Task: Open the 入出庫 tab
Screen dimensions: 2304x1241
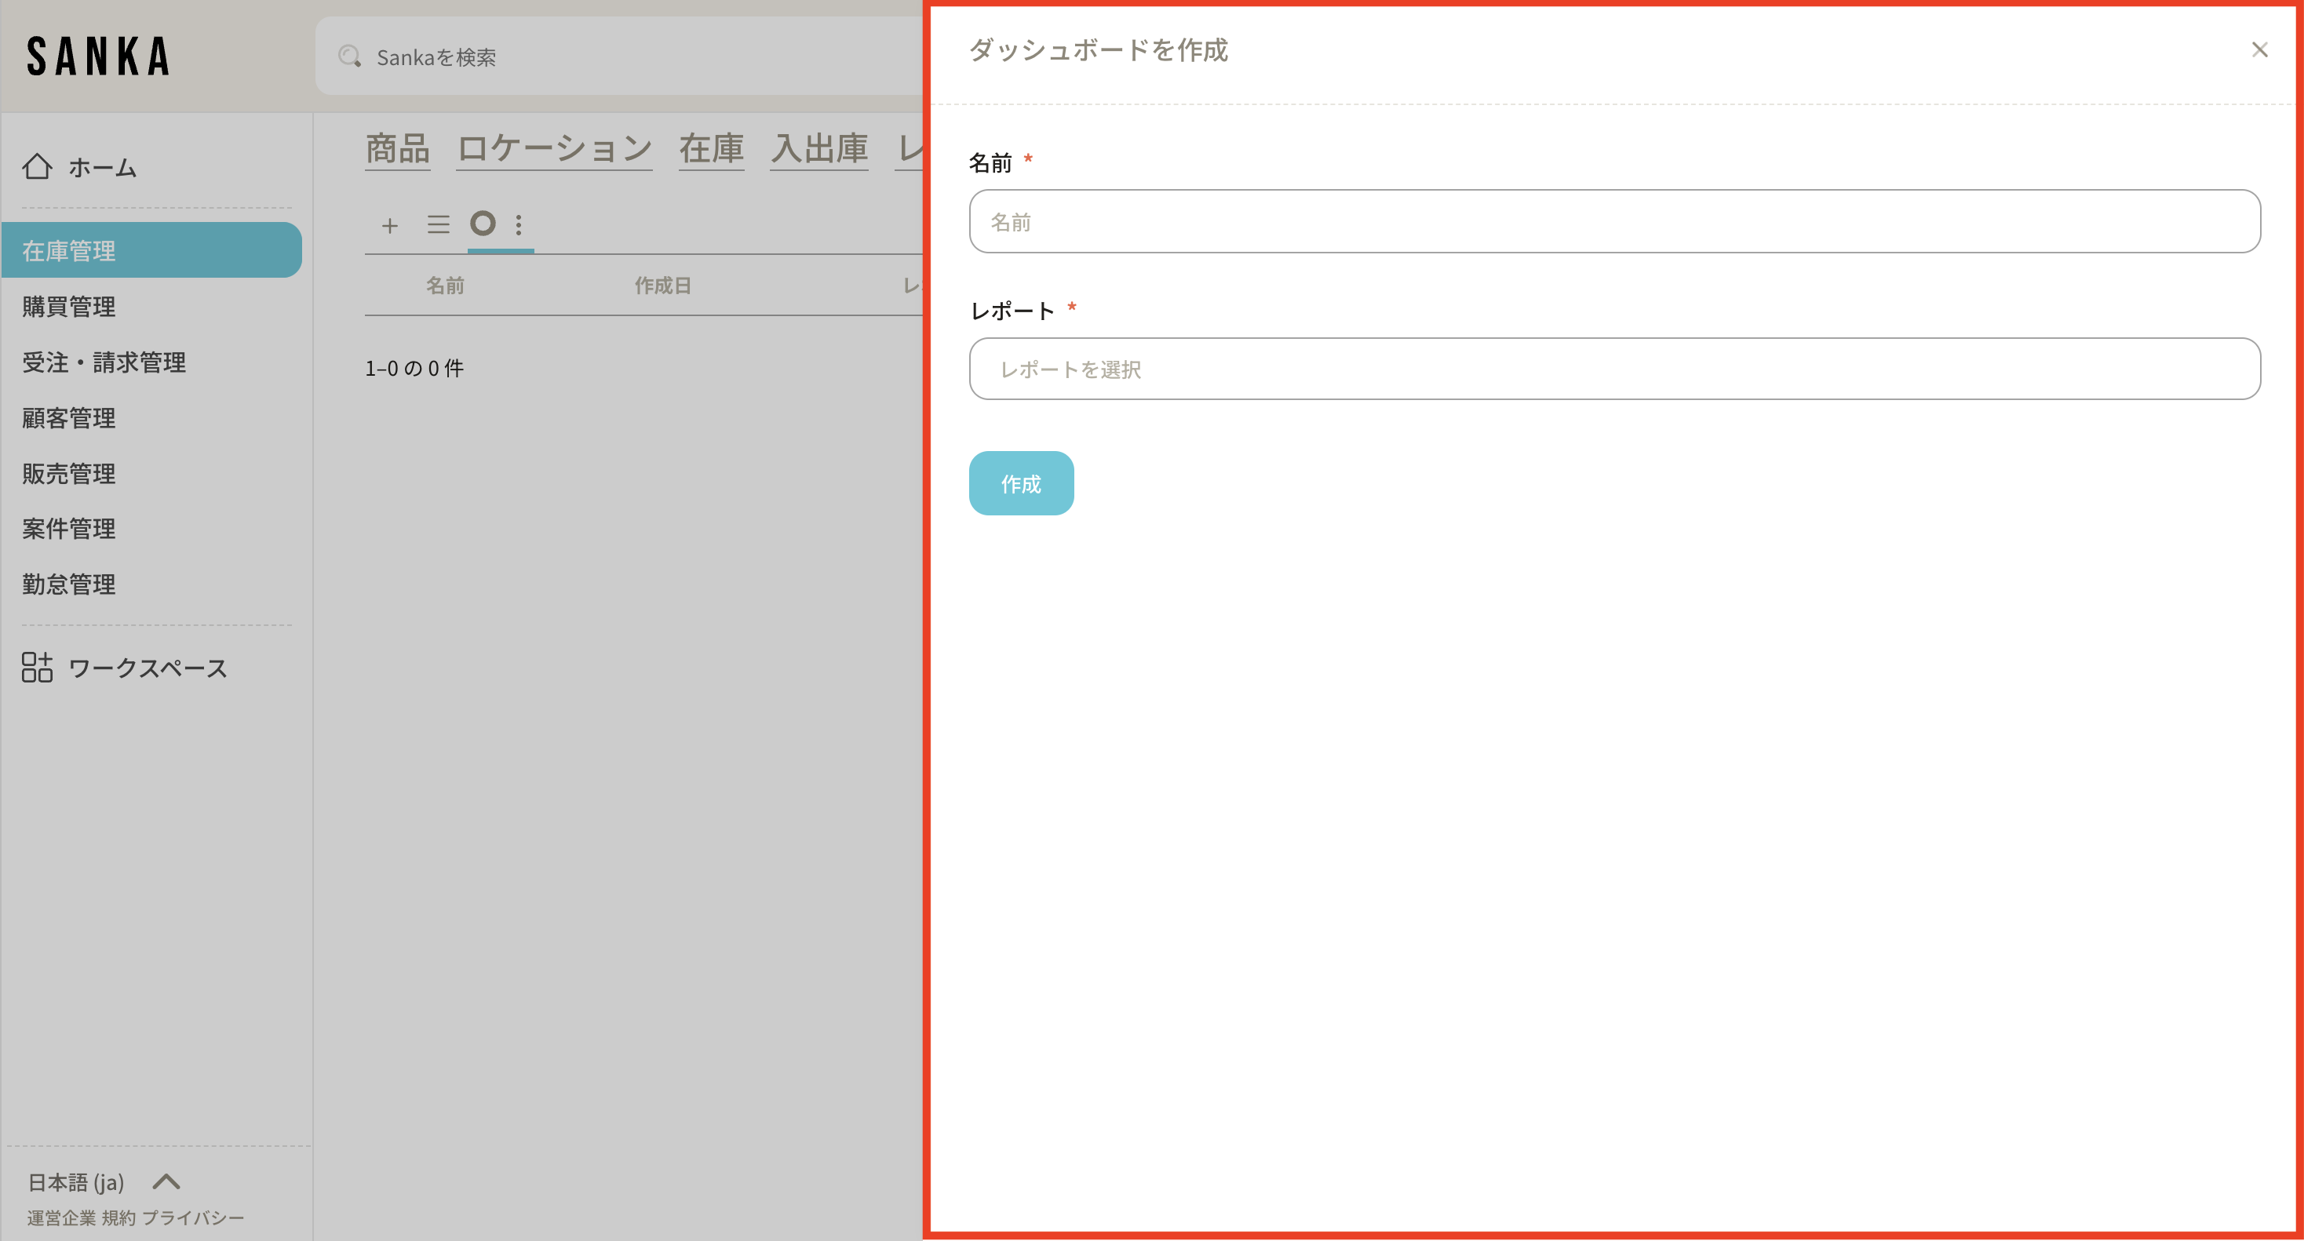Action: [818, 148]
